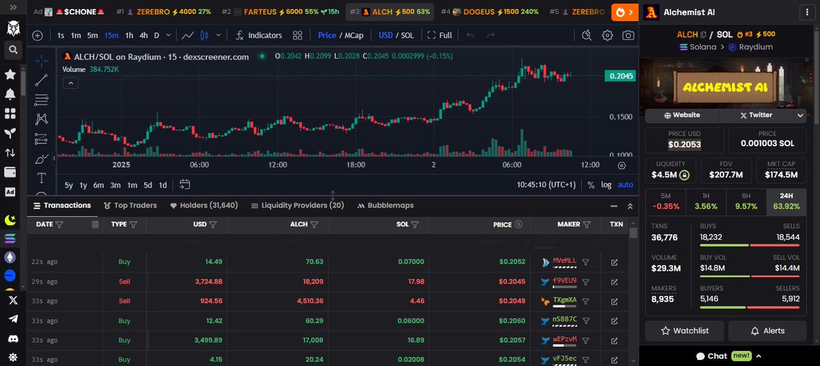Toggle percent scale on chart
Screen dimensions: 820x366
[x=590, y=185]
